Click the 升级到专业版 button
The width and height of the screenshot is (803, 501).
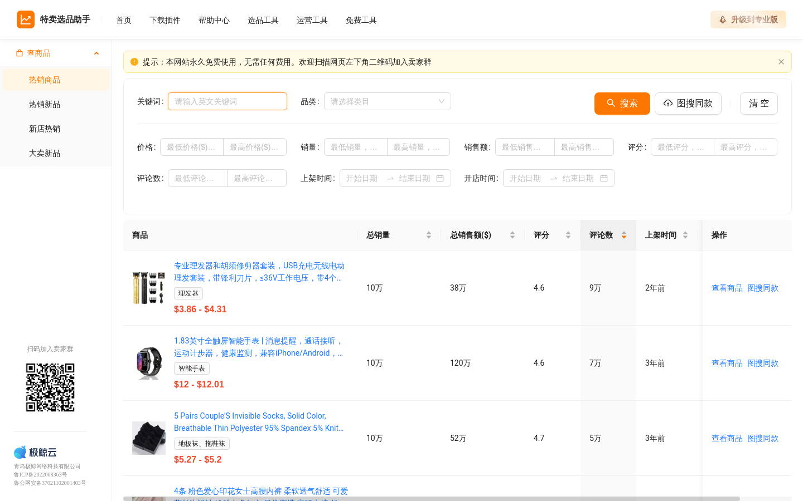click(748, 19)
